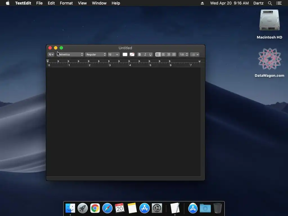Open the Regular typeface popup
The image size is (288, 216).
[96, 55]
